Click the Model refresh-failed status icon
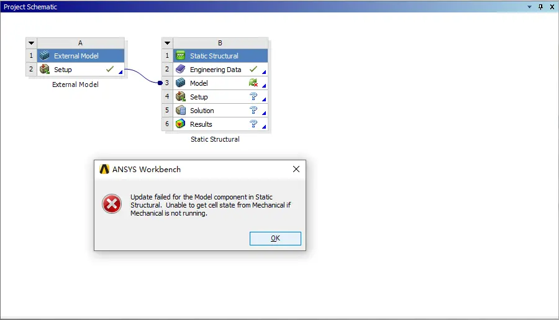 253,83
